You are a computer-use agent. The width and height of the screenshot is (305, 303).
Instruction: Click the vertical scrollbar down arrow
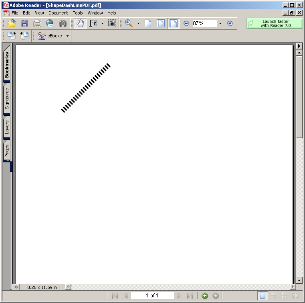click(299, 280)
